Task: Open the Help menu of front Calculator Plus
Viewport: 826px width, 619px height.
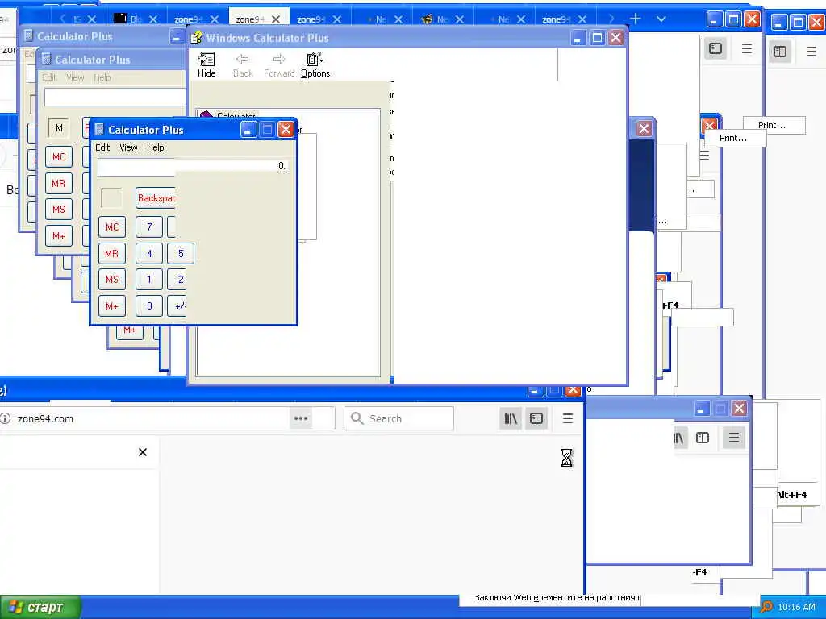Action: point(156,148)
